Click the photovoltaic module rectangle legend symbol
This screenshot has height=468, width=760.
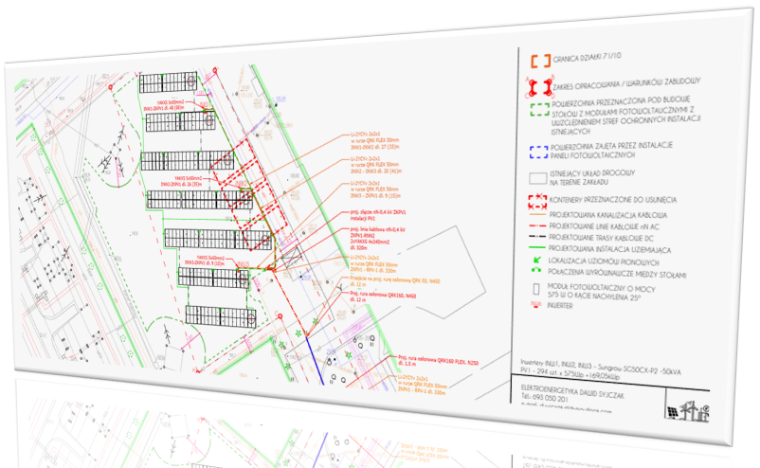click(x=536, y=289)
